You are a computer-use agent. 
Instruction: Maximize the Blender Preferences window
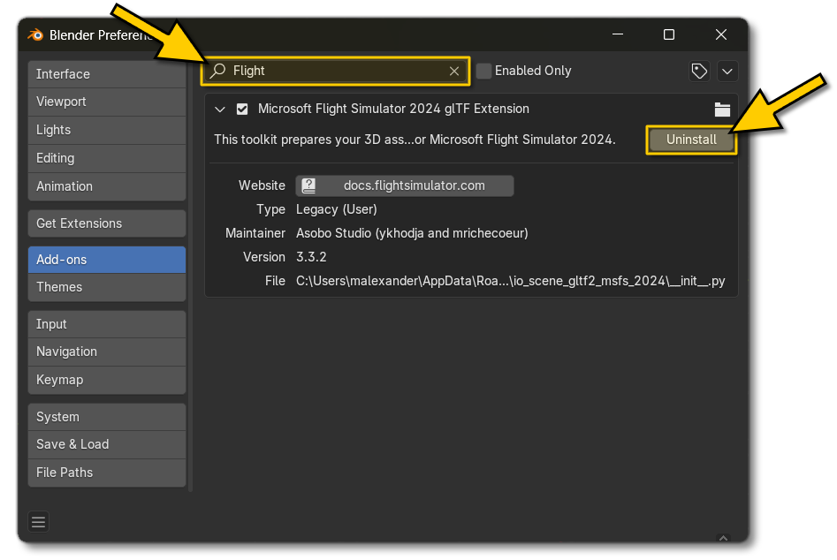tap(668, 34)
